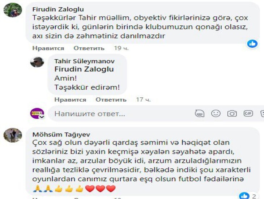View like reaction on Firudin Zaloglu's comment
Viewport: 264px width, 199px height.
click(252, 44)
